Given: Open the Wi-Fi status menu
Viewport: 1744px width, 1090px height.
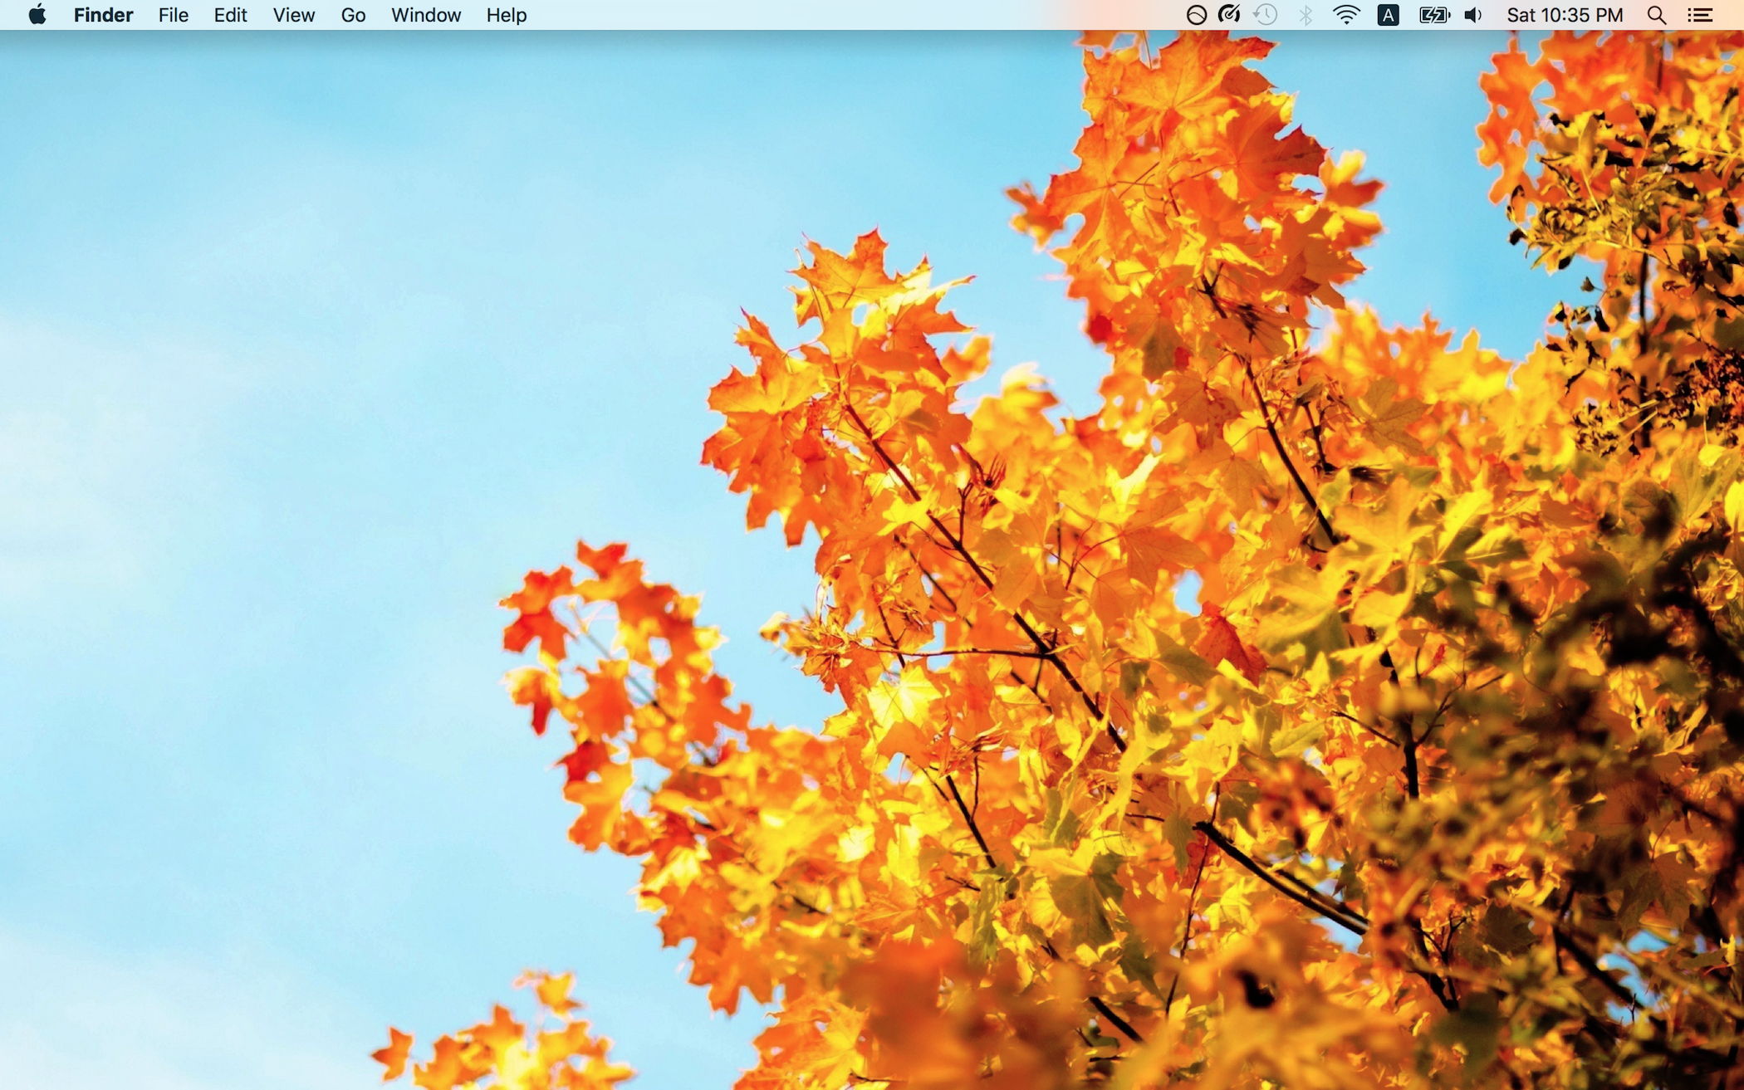Looking at the screenshot, I should [x=1345, y=15].
